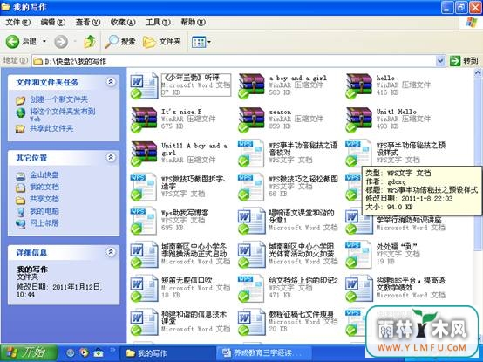
Task: Select the 处处福"到" WPS file icon
Action: 358,255
